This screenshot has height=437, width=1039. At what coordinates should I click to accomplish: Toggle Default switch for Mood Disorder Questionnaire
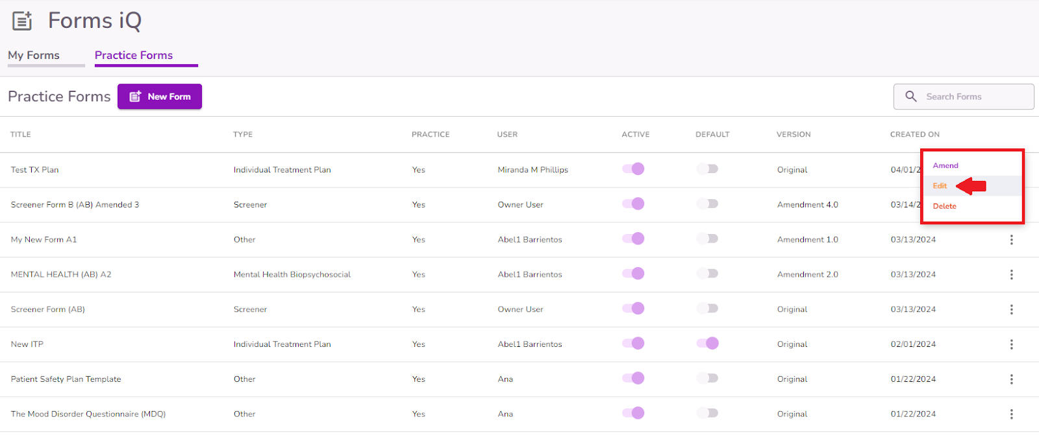(707, 413)
